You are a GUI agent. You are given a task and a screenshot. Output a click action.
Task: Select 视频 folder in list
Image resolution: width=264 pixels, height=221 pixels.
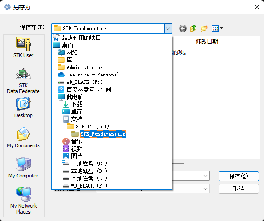point(72,149)
